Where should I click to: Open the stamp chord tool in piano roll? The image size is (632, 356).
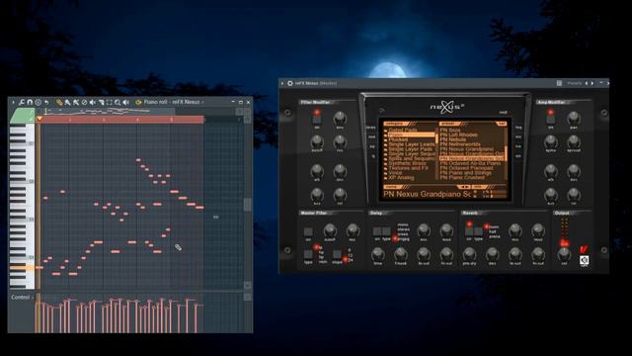pos(39,103)
